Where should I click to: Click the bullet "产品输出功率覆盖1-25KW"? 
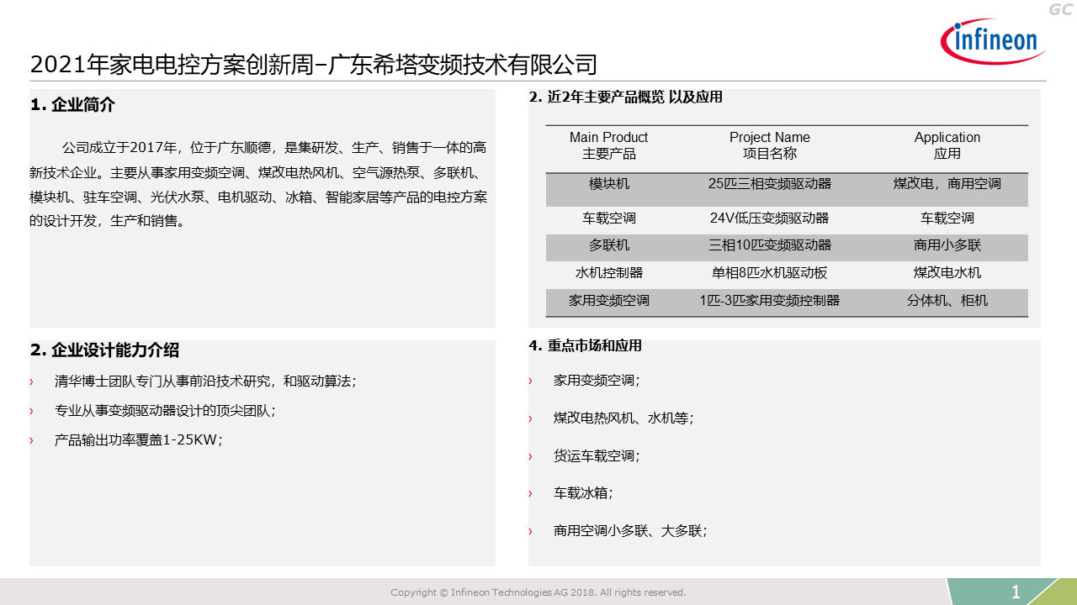click(x=138, y=439)
